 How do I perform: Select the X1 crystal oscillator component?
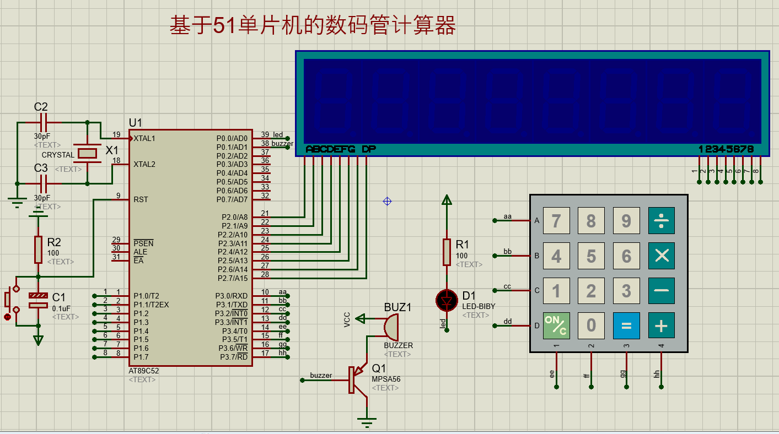[87, 153]
